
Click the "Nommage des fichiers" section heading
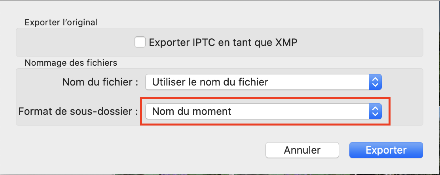tap(71, 63)
